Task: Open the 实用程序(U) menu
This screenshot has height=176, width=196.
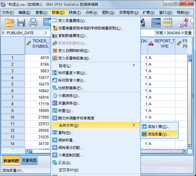Action: point(129,13)
